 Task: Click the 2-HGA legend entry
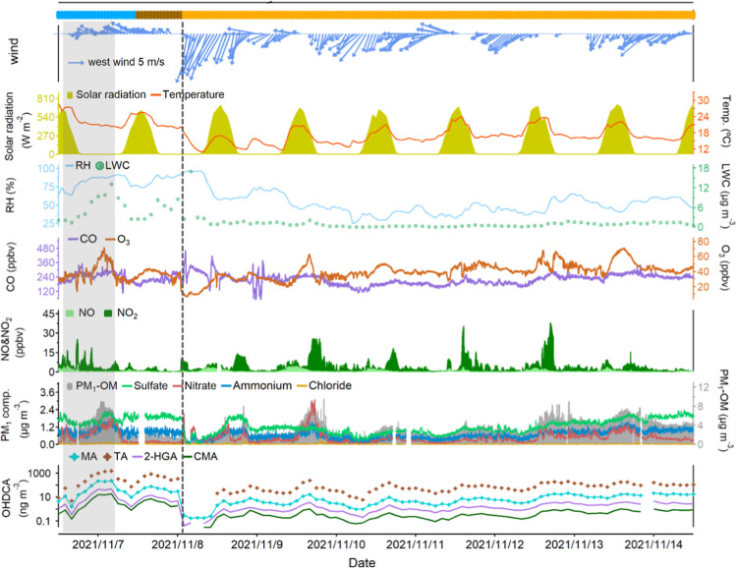click(x=155, y=457)
